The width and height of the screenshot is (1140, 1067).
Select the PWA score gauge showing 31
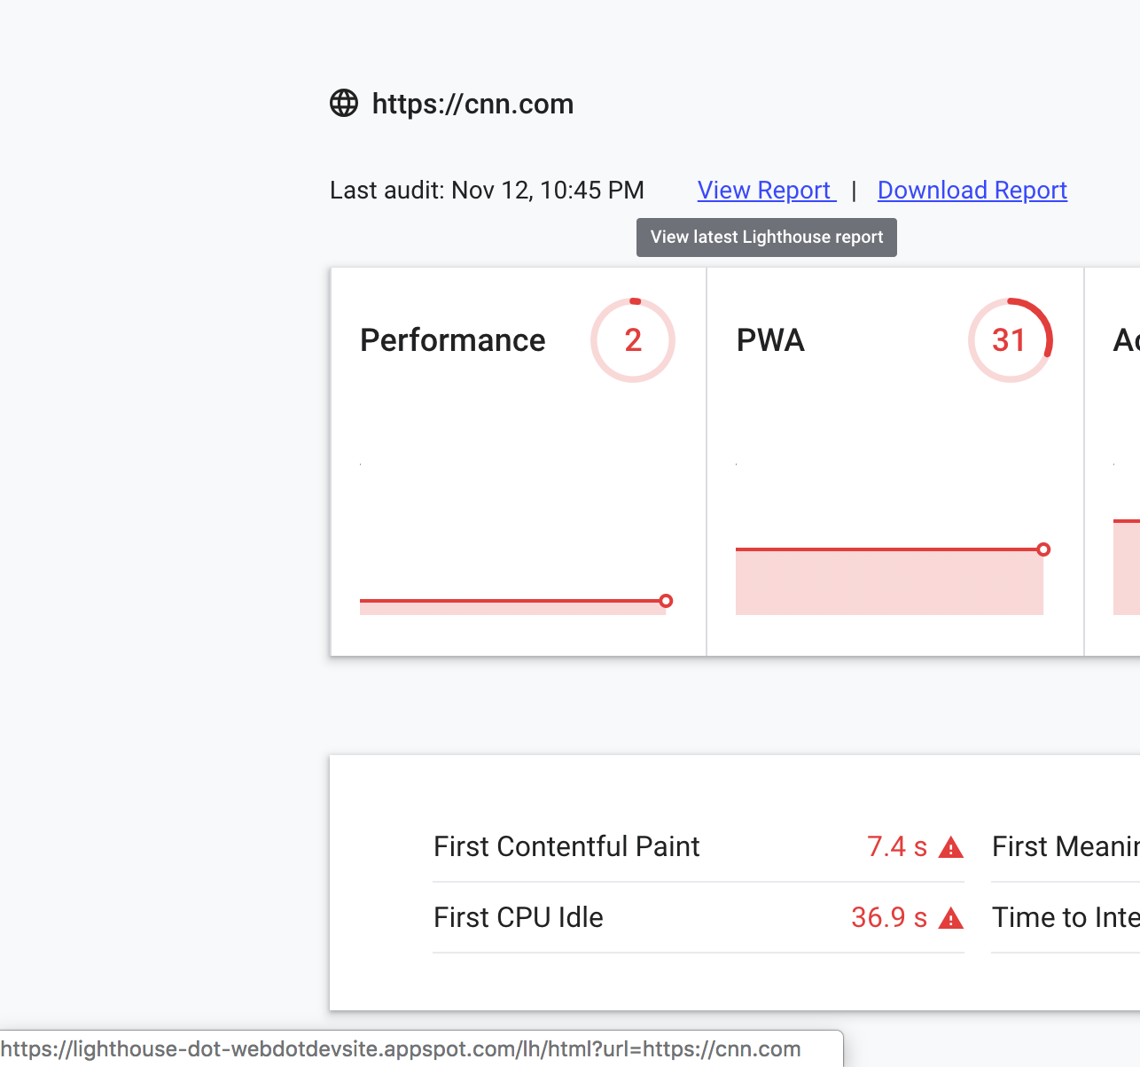click(x=1011, y=340)
